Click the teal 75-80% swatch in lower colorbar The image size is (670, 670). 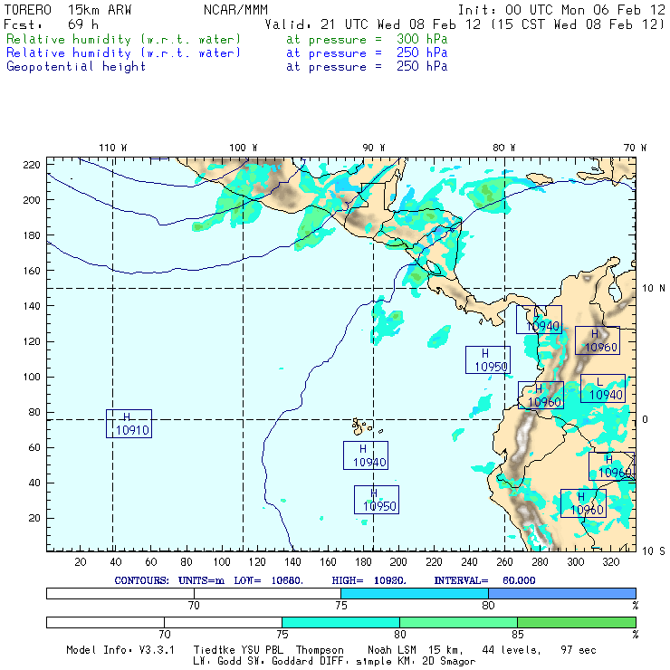(x=340, y=622)
